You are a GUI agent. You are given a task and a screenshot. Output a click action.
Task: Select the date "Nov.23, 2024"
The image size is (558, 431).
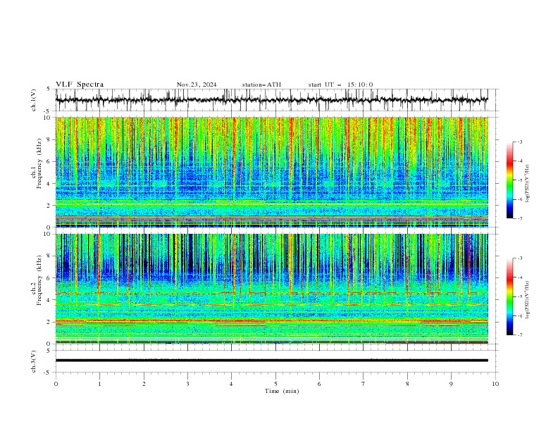[197, 85]
